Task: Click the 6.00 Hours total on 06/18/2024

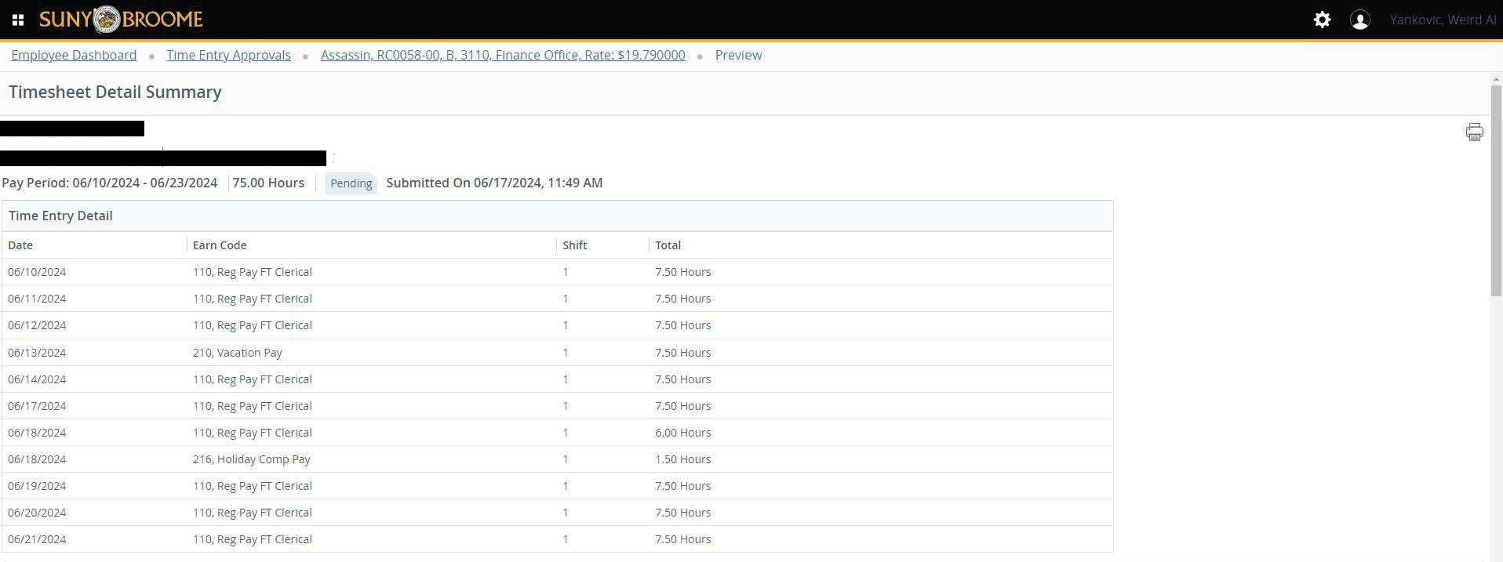Action: coord(682,433)
